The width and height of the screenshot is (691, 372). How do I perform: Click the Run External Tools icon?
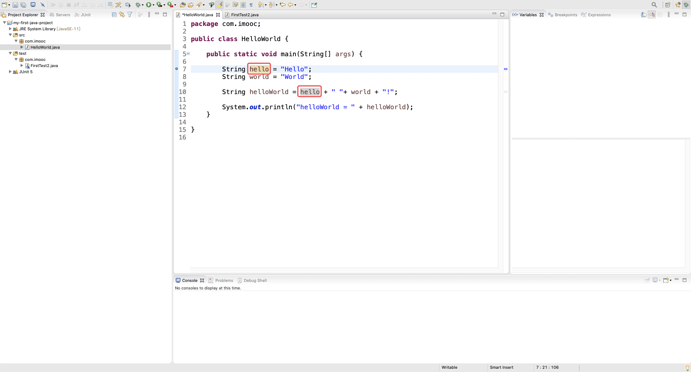[170, 5]
